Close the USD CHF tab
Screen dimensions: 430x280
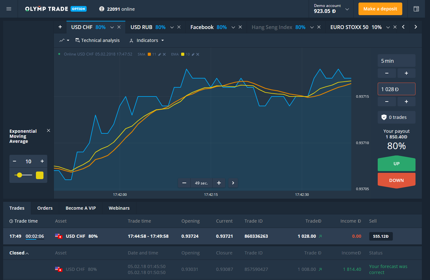point(119,27)
